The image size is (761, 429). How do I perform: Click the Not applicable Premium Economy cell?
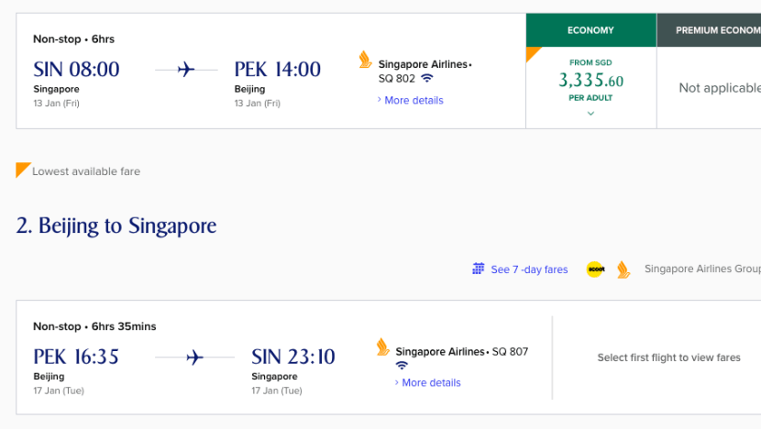(x=719, y=88)
